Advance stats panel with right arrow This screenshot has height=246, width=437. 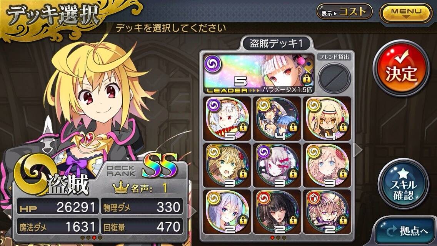(x=192, y=212)
